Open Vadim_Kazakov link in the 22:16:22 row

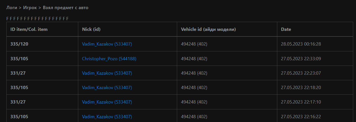(x=107, y=117)
